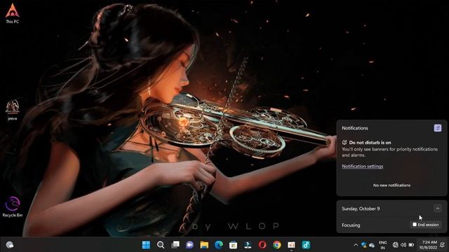The height and width of the screenshot is (252, 449).
Task: Open the Notification settings link
Action: [x=362, y=167]
